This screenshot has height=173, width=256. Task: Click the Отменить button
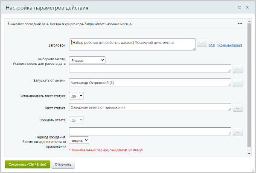tap(63, 164)
